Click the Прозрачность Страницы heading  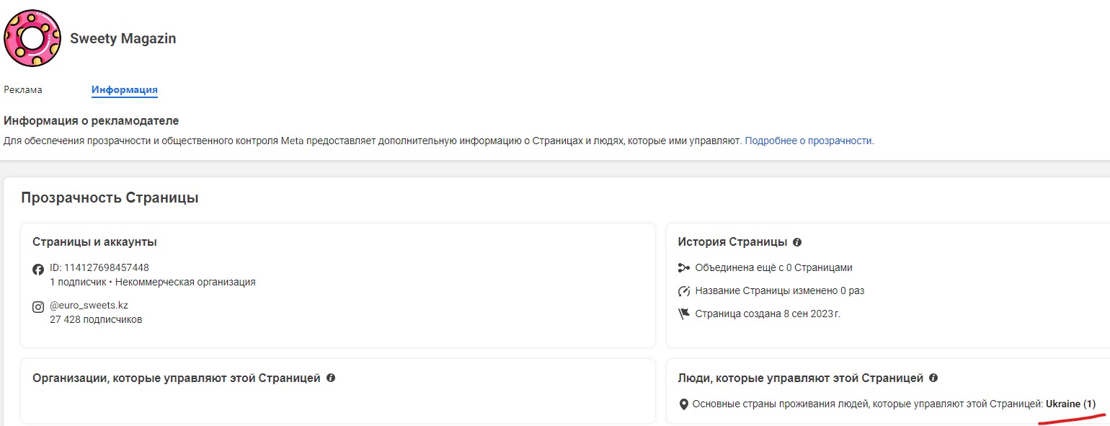click(x=110, y=198)
